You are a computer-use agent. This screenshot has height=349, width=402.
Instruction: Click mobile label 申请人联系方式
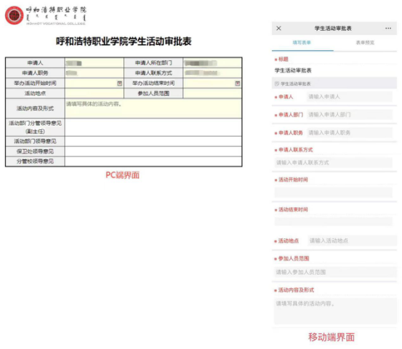click(296, 150)
